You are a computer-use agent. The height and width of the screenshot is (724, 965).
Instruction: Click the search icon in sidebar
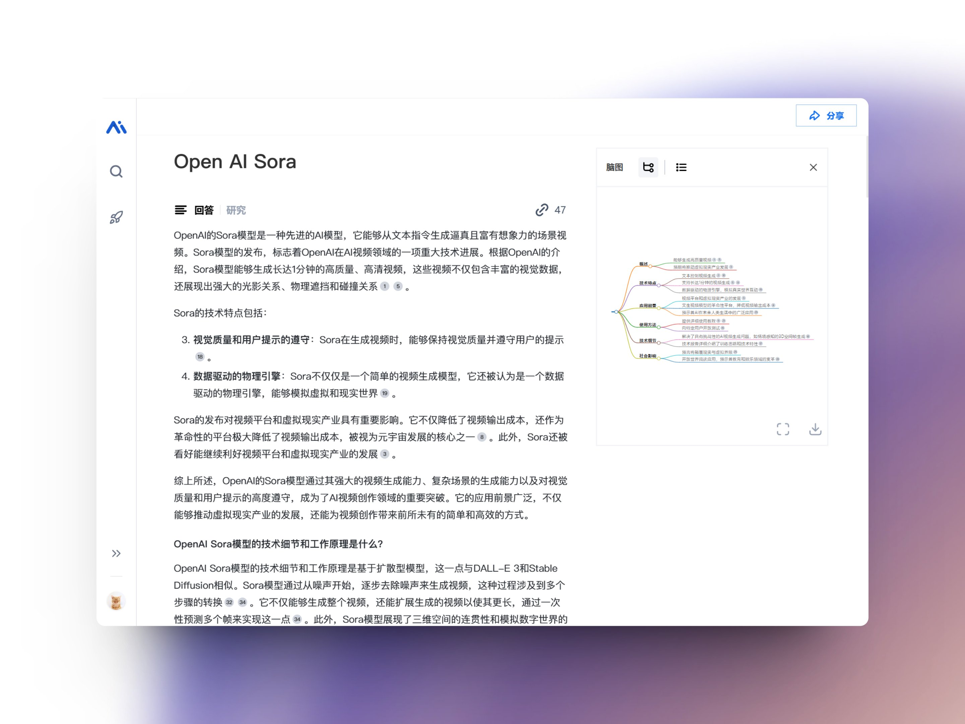116,172
